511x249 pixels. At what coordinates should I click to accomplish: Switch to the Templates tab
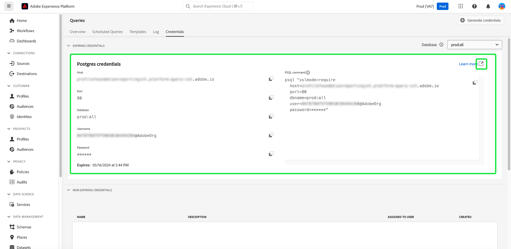pyautogui.click(x=138, y=32)
